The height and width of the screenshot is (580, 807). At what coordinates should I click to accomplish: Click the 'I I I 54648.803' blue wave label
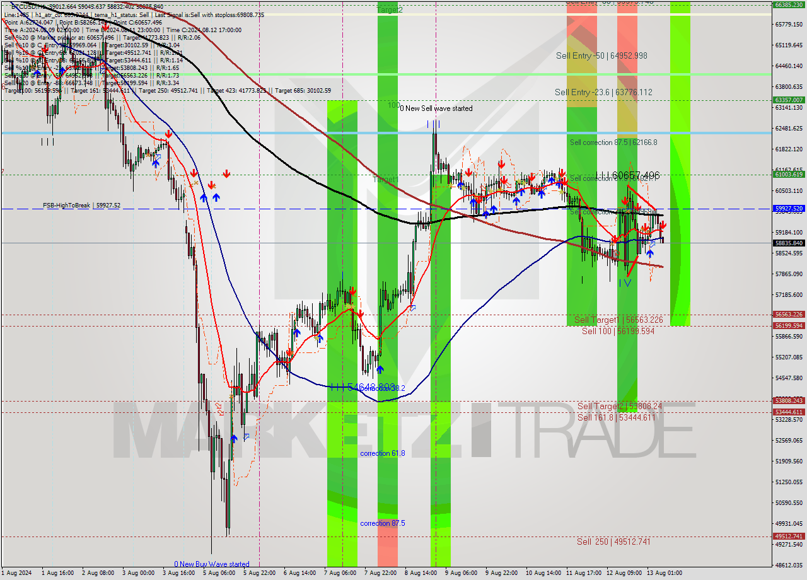[363, 386]
